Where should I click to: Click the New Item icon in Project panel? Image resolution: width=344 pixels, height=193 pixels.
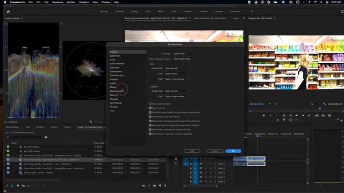pyautogui.click(x=160, y=185)
